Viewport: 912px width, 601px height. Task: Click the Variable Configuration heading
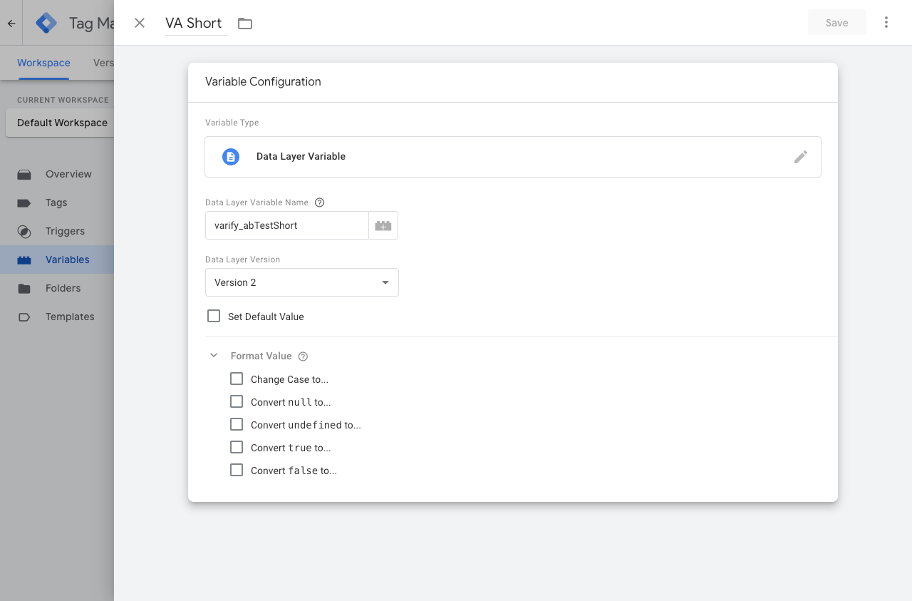tap(263, 81)
